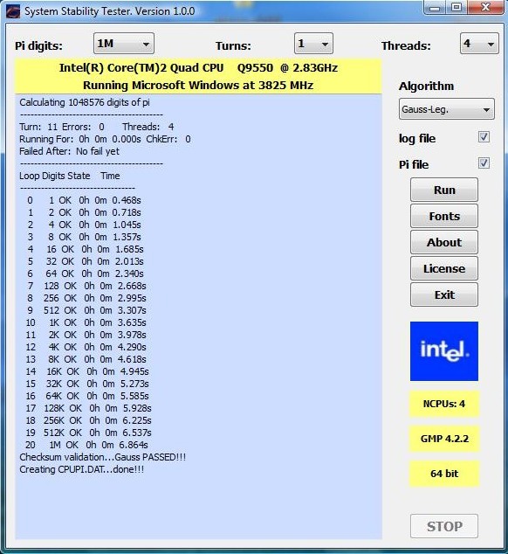
Task: Click 'Running Microsoft Windows at 3825 MHz' text
Action: (x=198, y=85)
